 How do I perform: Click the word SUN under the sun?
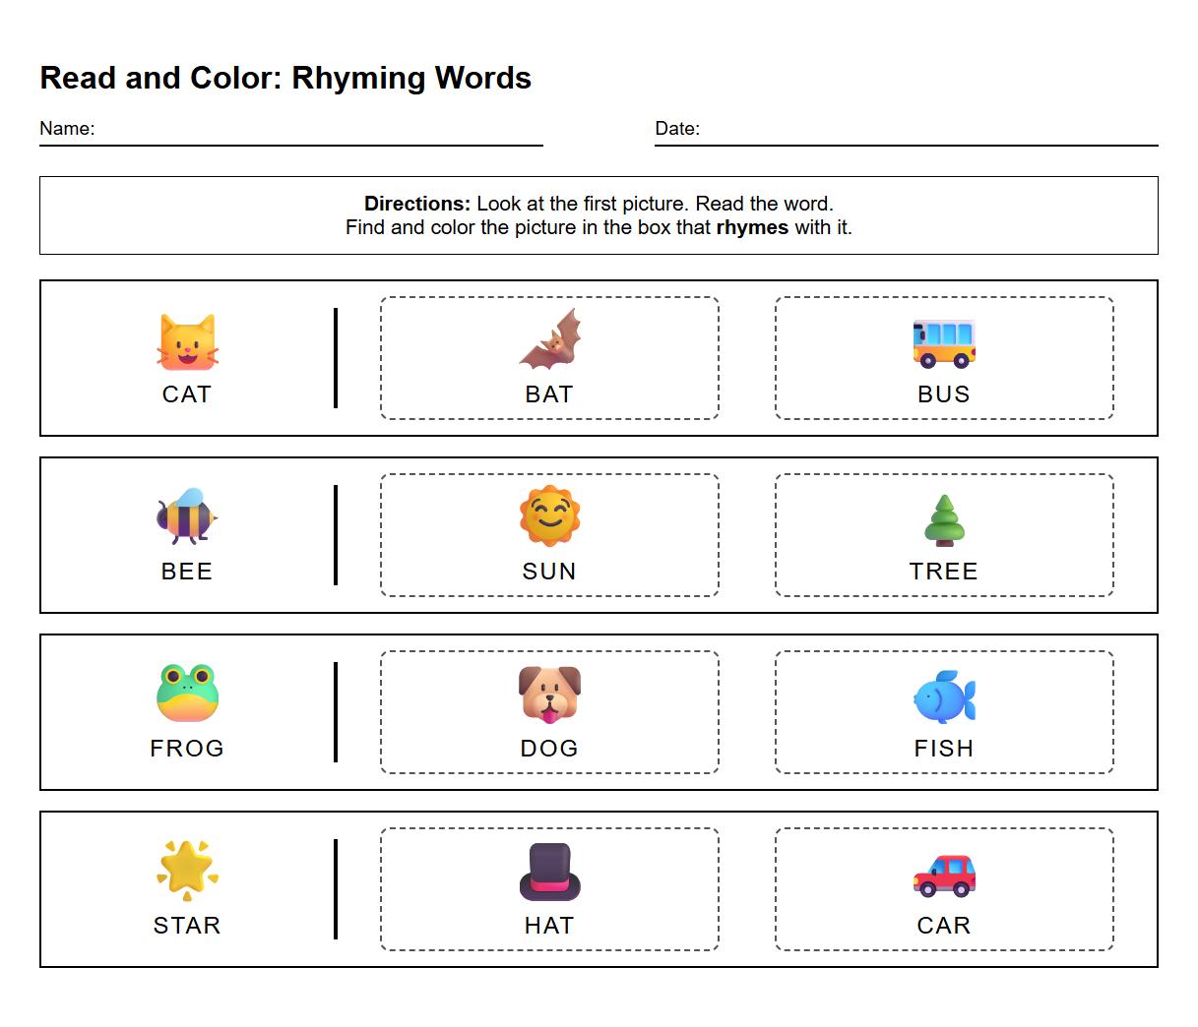pyautogui.click(x=549, y=571)
